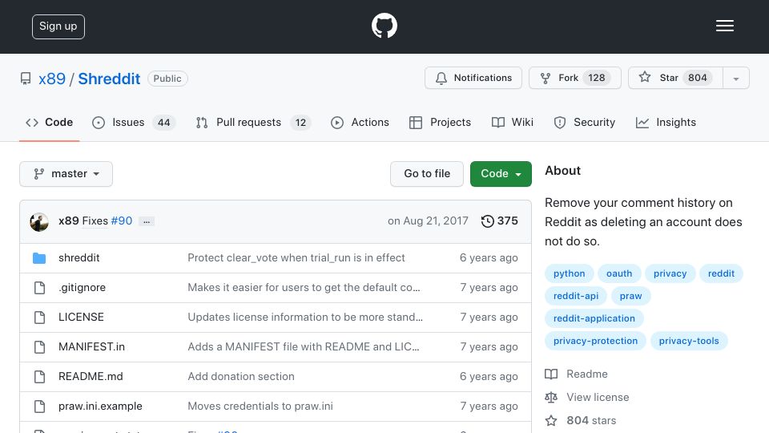Viewport: 769px width, 433px height.
Task: Select the reddit-api topic tag
Action: point(576,296)
